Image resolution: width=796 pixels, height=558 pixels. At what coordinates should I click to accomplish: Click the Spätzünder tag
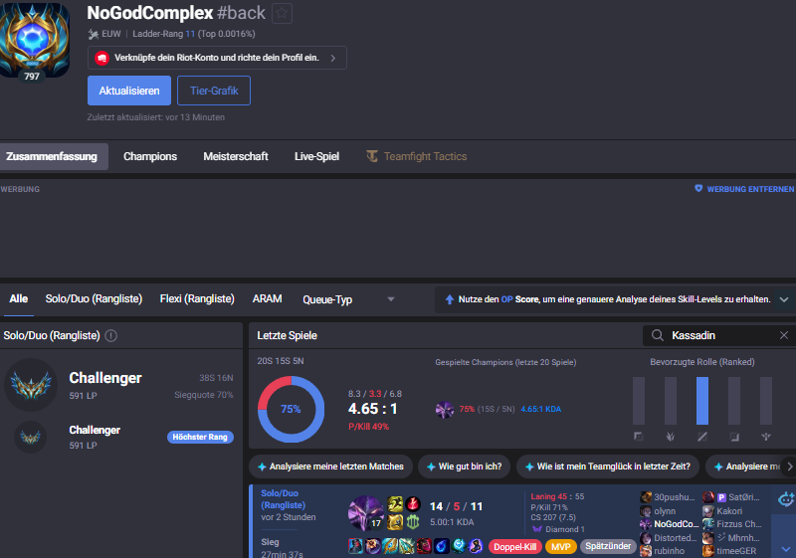click(x=608, y=546)
